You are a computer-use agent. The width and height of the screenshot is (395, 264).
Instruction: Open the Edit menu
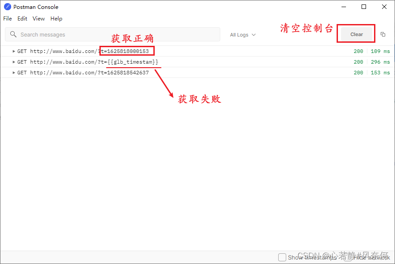[x=22, y=19]
